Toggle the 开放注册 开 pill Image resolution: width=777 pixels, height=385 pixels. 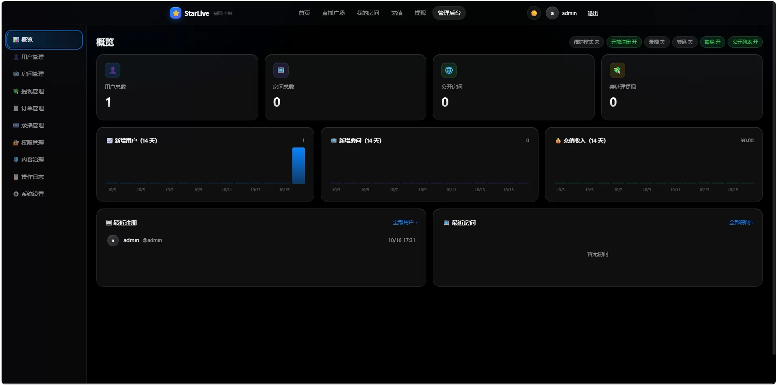click(624, 42)
